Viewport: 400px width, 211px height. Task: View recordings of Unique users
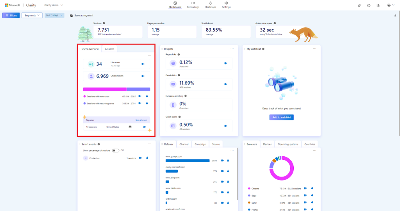tap(143, 76)
